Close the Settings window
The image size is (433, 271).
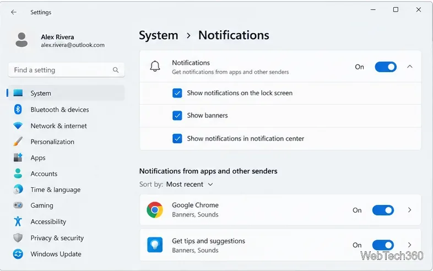(x=419, y=10)
